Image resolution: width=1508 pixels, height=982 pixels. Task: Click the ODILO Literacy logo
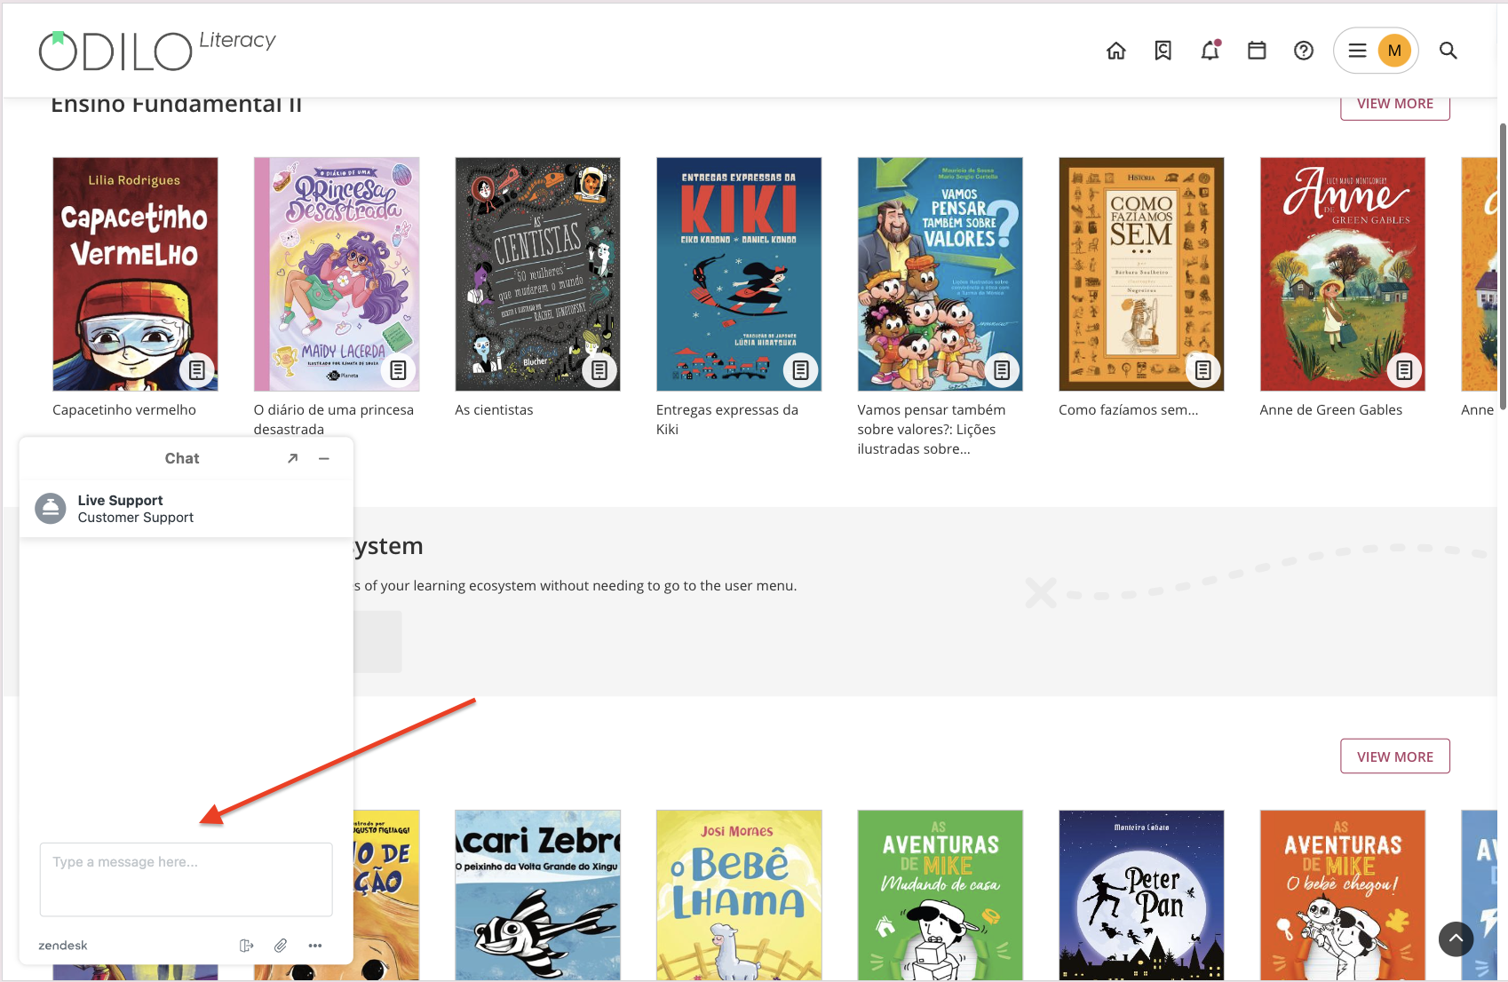coord(157,50)
